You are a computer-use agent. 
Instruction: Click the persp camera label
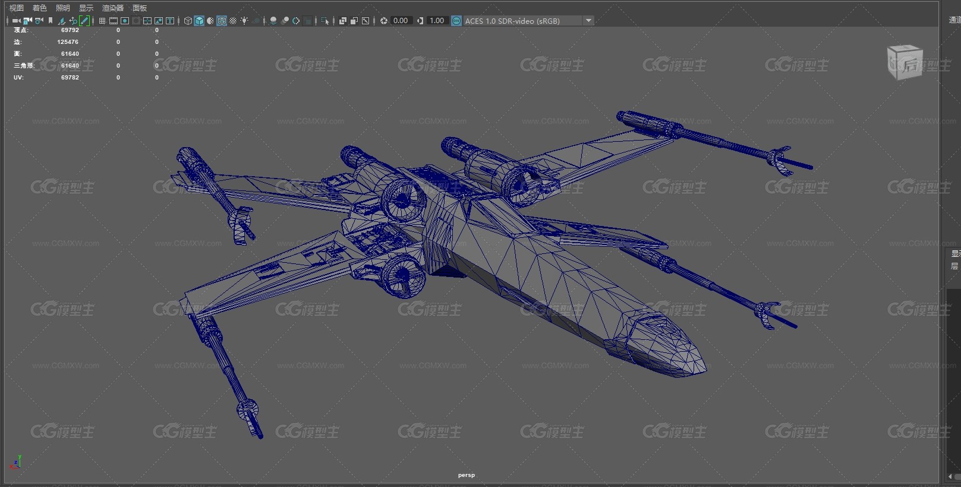[467, 475]
